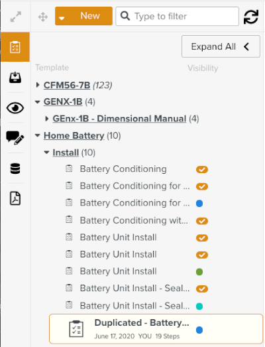Select the Duplicated - Battery... template card
265x347 pixels.
(x=156, y=329)
